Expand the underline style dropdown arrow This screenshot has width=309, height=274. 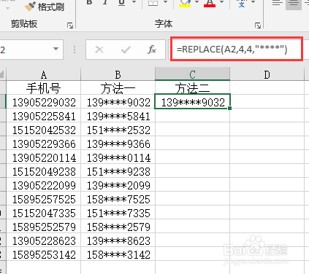(x=134, y=2)
